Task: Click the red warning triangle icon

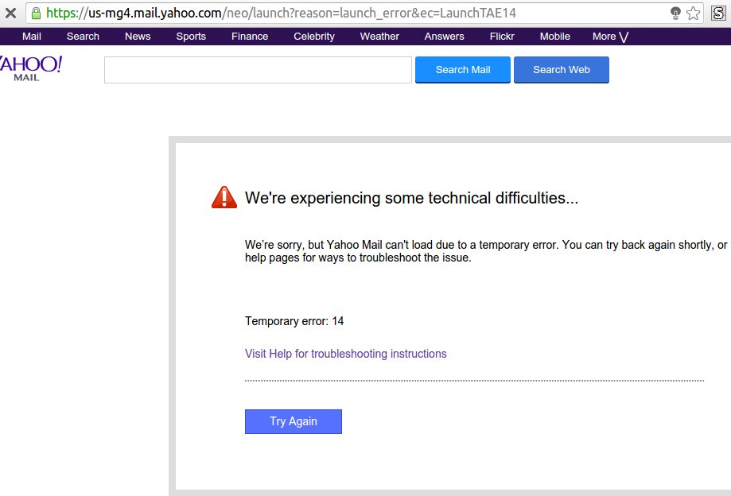Action: click(224, 197)
